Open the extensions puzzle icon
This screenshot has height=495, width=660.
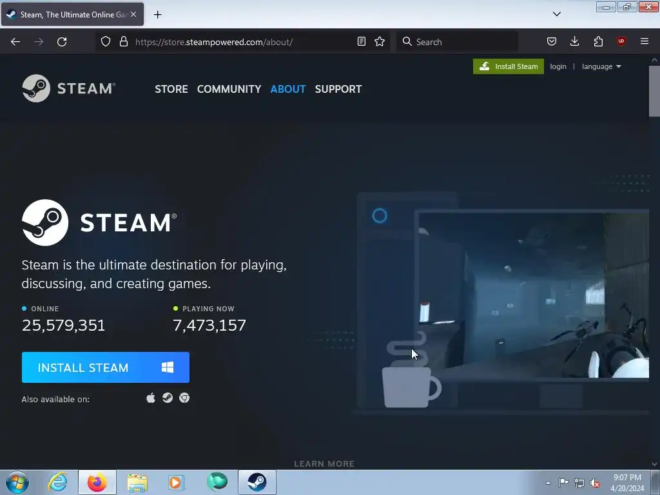[x=598, y=41]
